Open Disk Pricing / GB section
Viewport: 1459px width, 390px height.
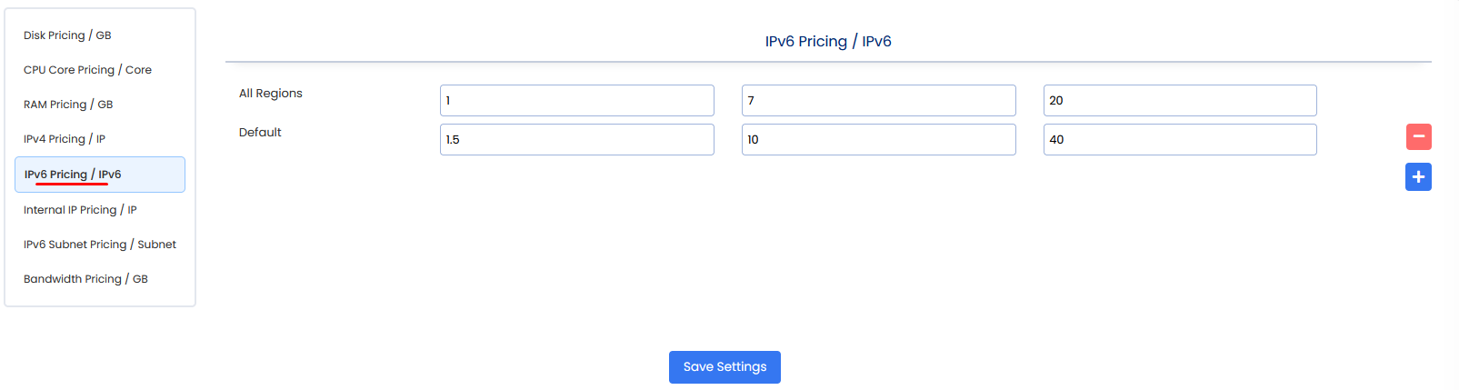pyautogui.click(x=67, y=35)
